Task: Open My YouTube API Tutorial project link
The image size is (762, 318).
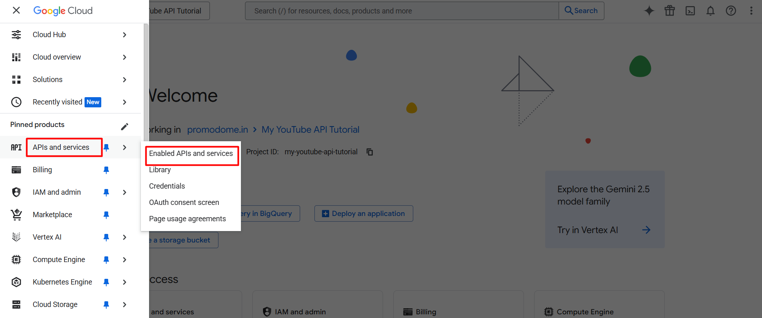Action: (310, 129)
